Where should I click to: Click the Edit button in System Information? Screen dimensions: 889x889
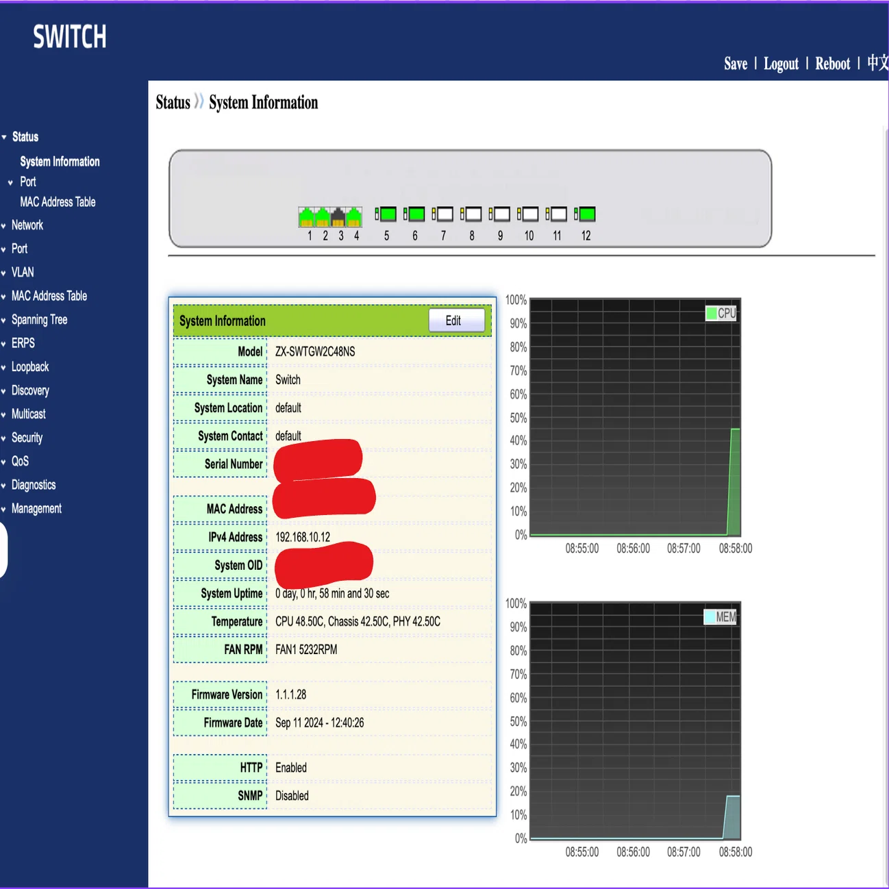(456, 321)
